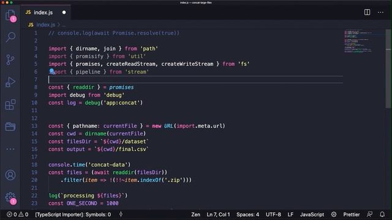The width and height of the screenshot is (392, 220).
Task: Select the index.js editor tab
Action: (45, 12)
